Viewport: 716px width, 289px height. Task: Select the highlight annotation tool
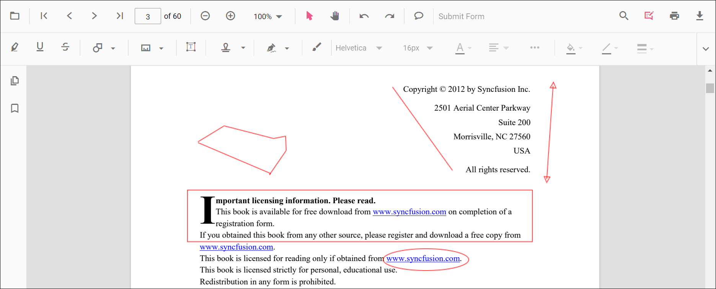(15, 47)
